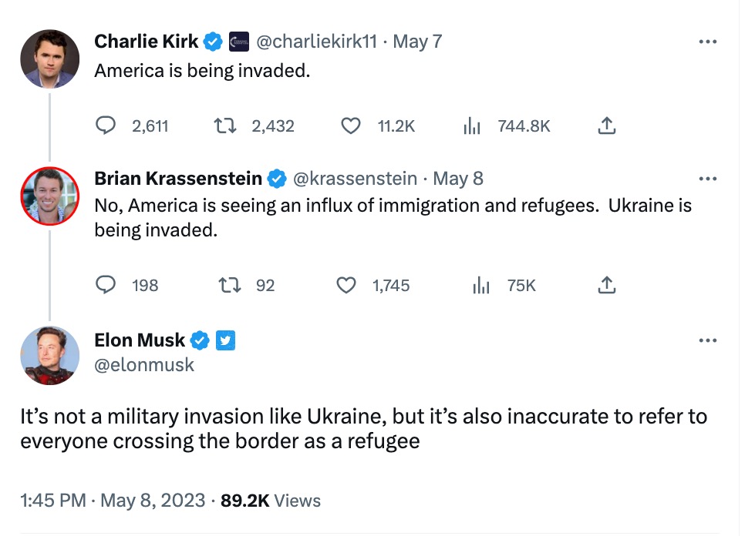Click the Twitter affiliate badge beside Elon Musk
The image size is (745, 536).
tap(225, 340)
